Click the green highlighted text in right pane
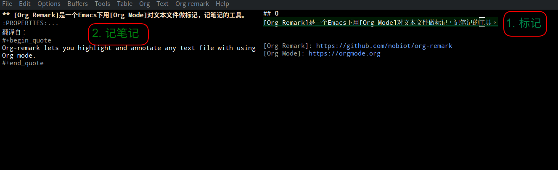This screenshot has width=558, height=170. (380, 23)
